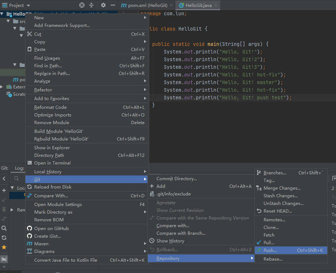Click the Reload from Disk icon
The image size is (336, 273).
(29, 187)
